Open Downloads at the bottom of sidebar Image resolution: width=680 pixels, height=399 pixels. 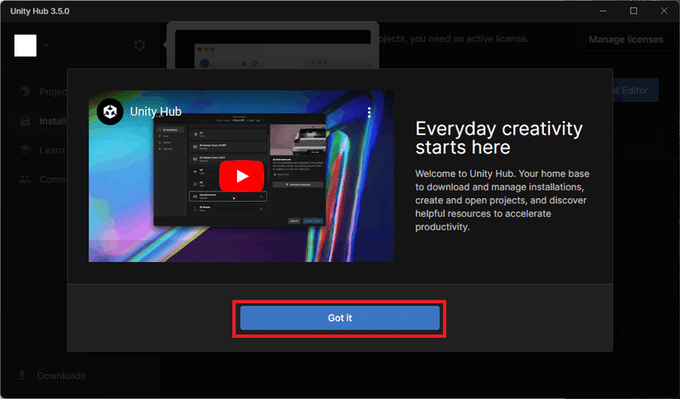[52, 375]
